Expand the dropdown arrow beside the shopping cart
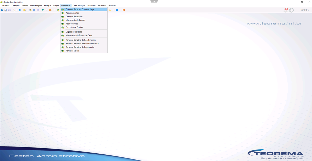 click(x=46, y=10)
